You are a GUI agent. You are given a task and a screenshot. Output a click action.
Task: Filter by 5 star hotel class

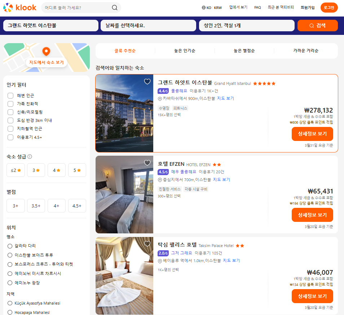click(77, 170)
